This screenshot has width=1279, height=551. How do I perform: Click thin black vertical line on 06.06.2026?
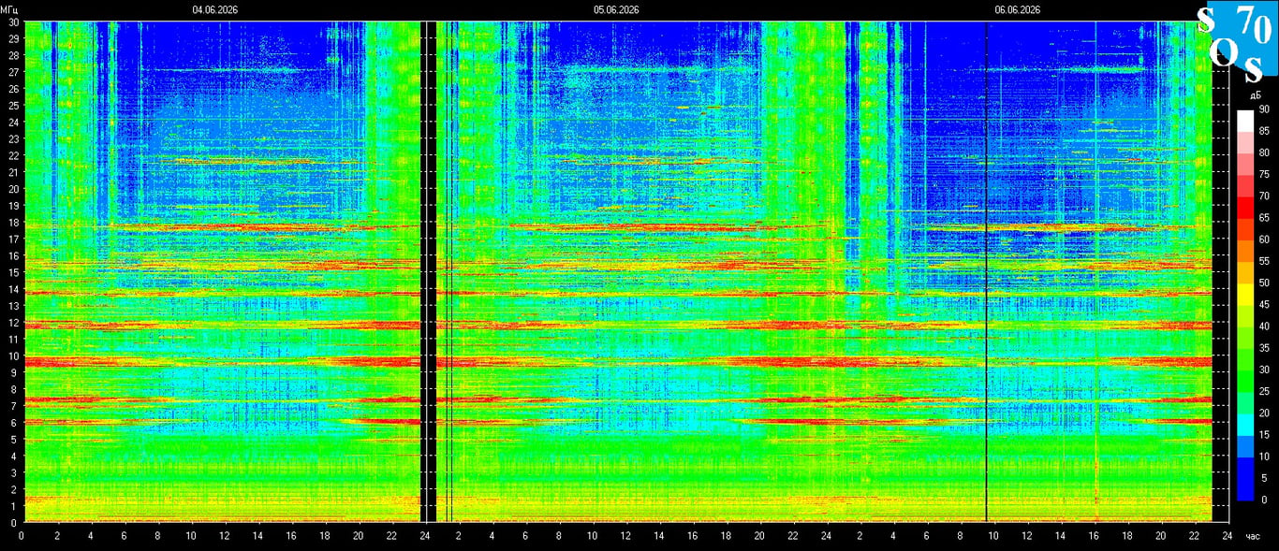click(x=986, y=271)
